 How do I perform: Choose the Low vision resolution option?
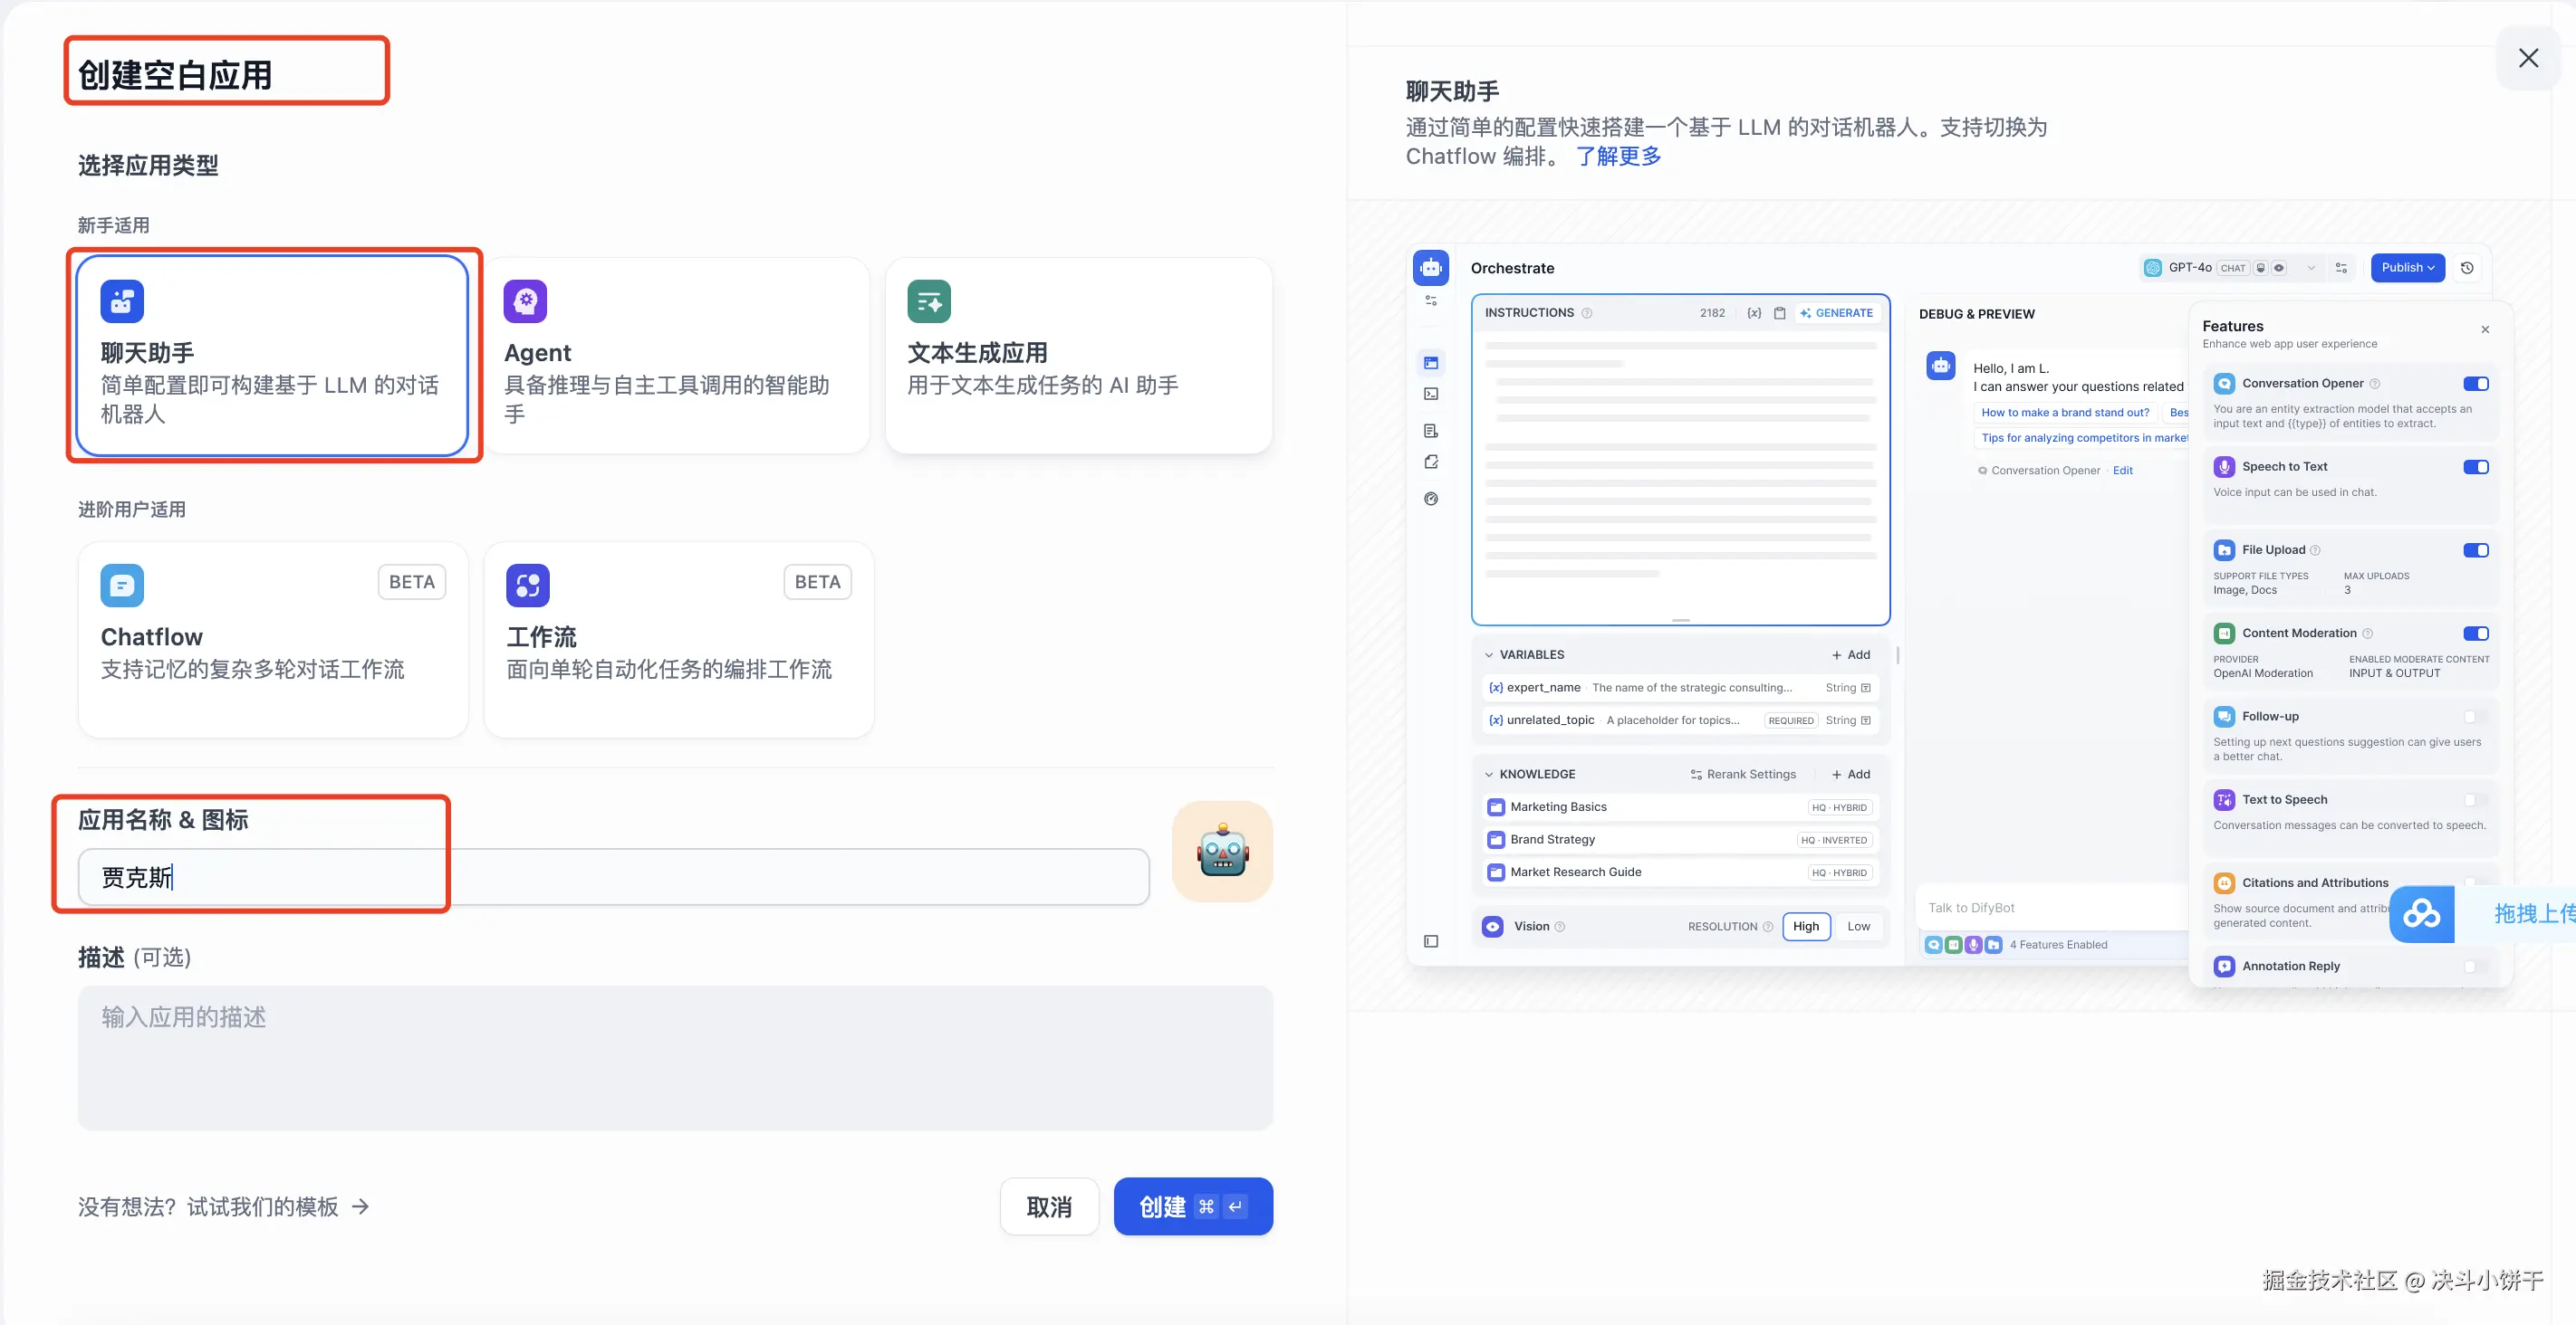click(x=1858, y=926)
